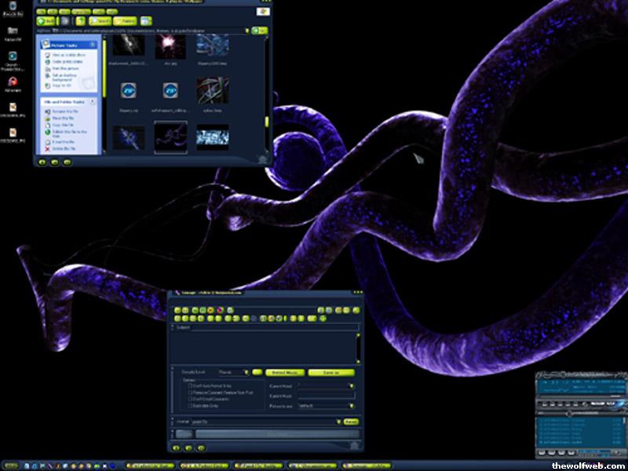Open the Search button in Explorer toolbar
Image resolution: width=628 pixels, height=471 pixels.
(x=100, y=20)
